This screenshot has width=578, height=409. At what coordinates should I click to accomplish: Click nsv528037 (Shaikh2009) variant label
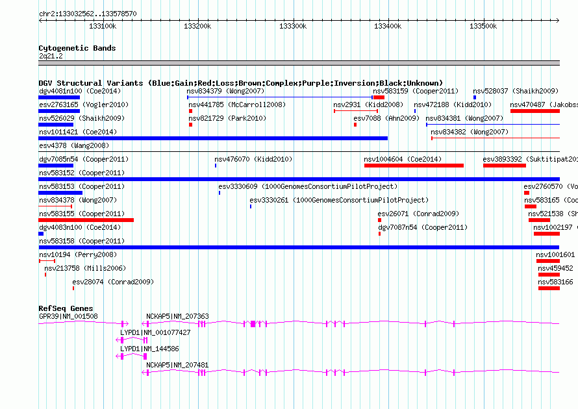pyautogui.click(x=516, y=91)
